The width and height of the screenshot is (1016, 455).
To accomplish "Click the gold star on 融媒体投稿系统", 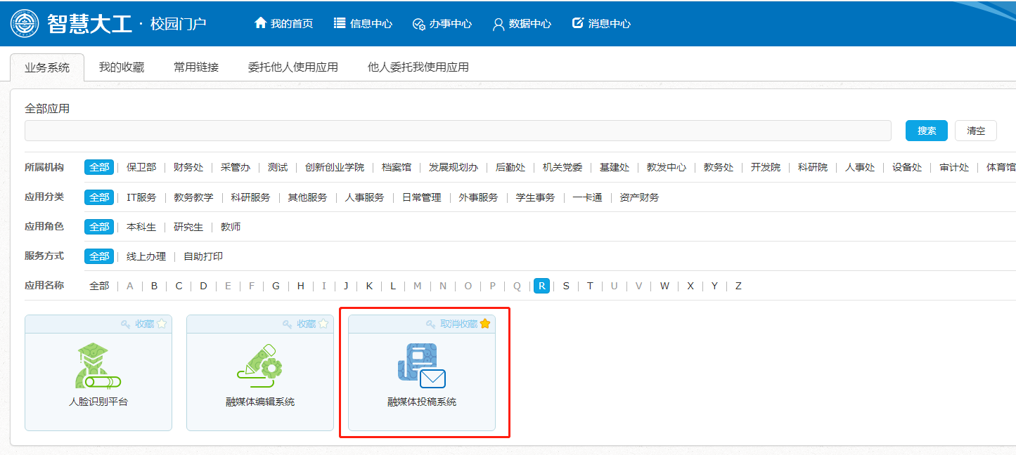I will 485,324.
